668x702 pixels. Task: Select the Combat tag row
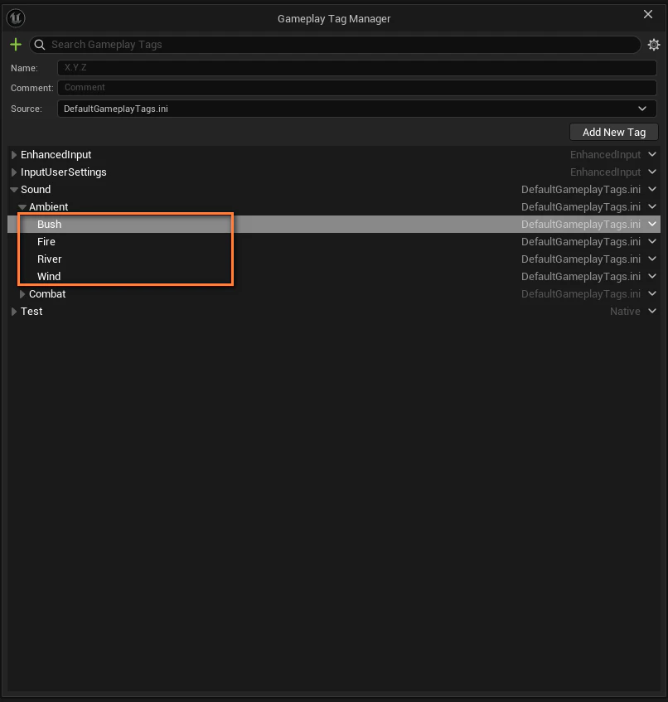pos(334,294)
